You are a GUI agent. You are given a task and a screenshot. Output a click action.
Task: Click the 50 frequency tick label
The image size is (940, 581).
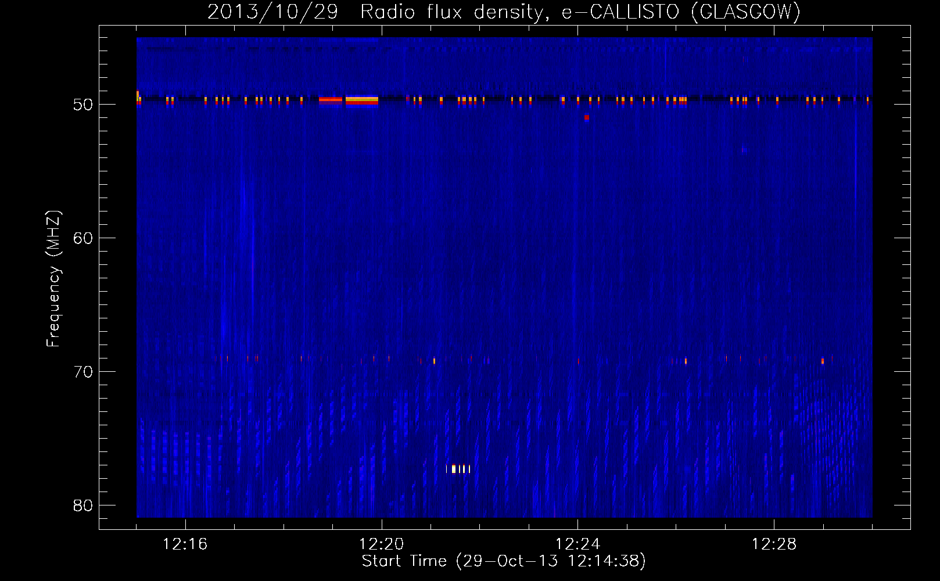(x=83, y=105)
